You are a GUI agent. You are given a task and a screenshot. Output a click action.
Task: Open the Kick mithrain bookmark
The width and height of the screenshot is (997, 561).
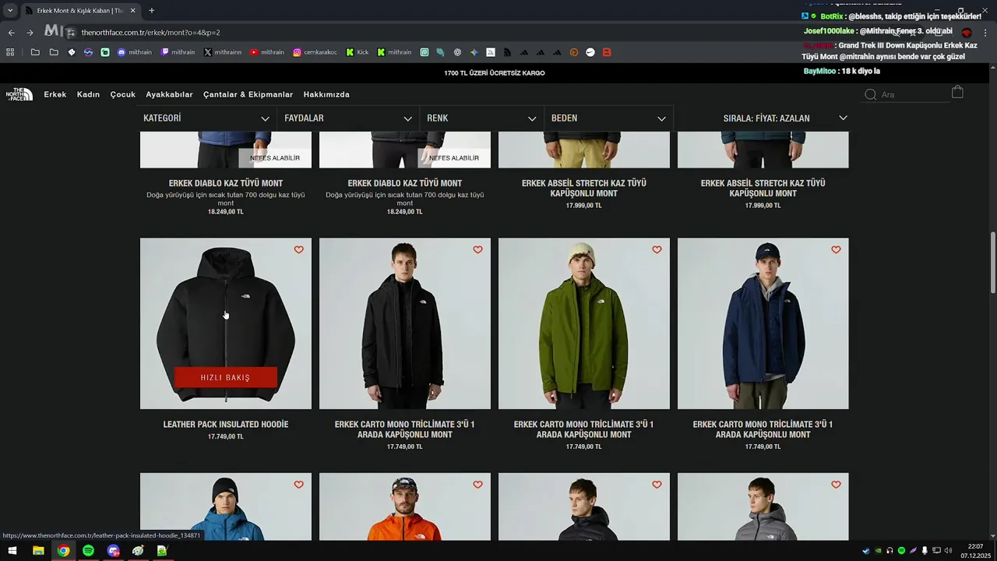pos(394,52)
